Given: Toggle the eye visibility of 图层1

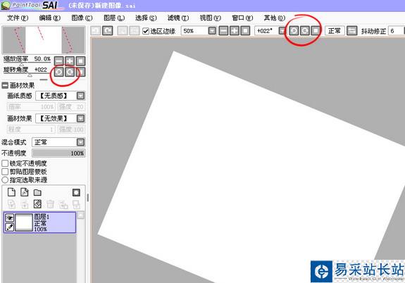Looking at the screenshot, I should pos(10,218).
